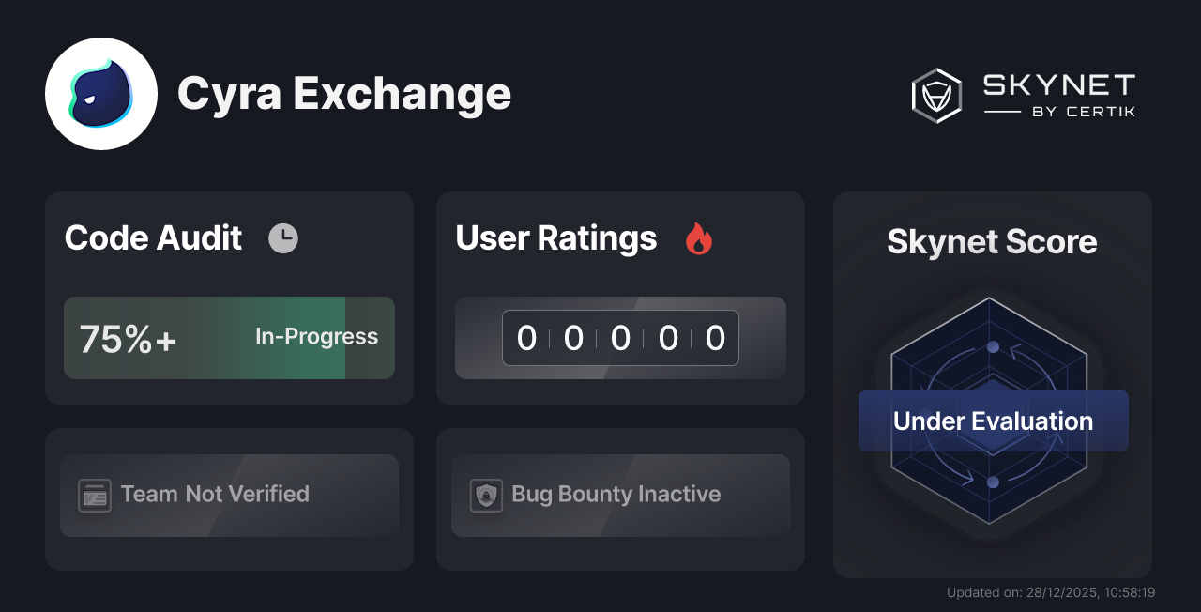Click the clock icon next to Code Audit
This screenshot has height=612, width=1201.
pos(283,237)
